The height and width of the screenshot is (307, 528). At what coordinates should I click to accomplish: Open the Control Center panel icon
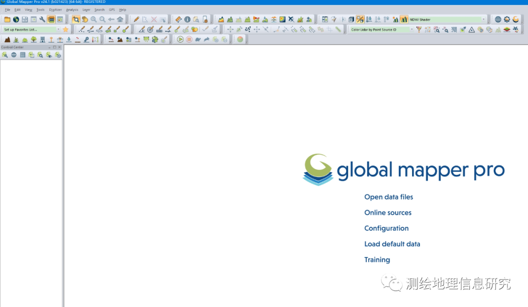coord(50,19)
